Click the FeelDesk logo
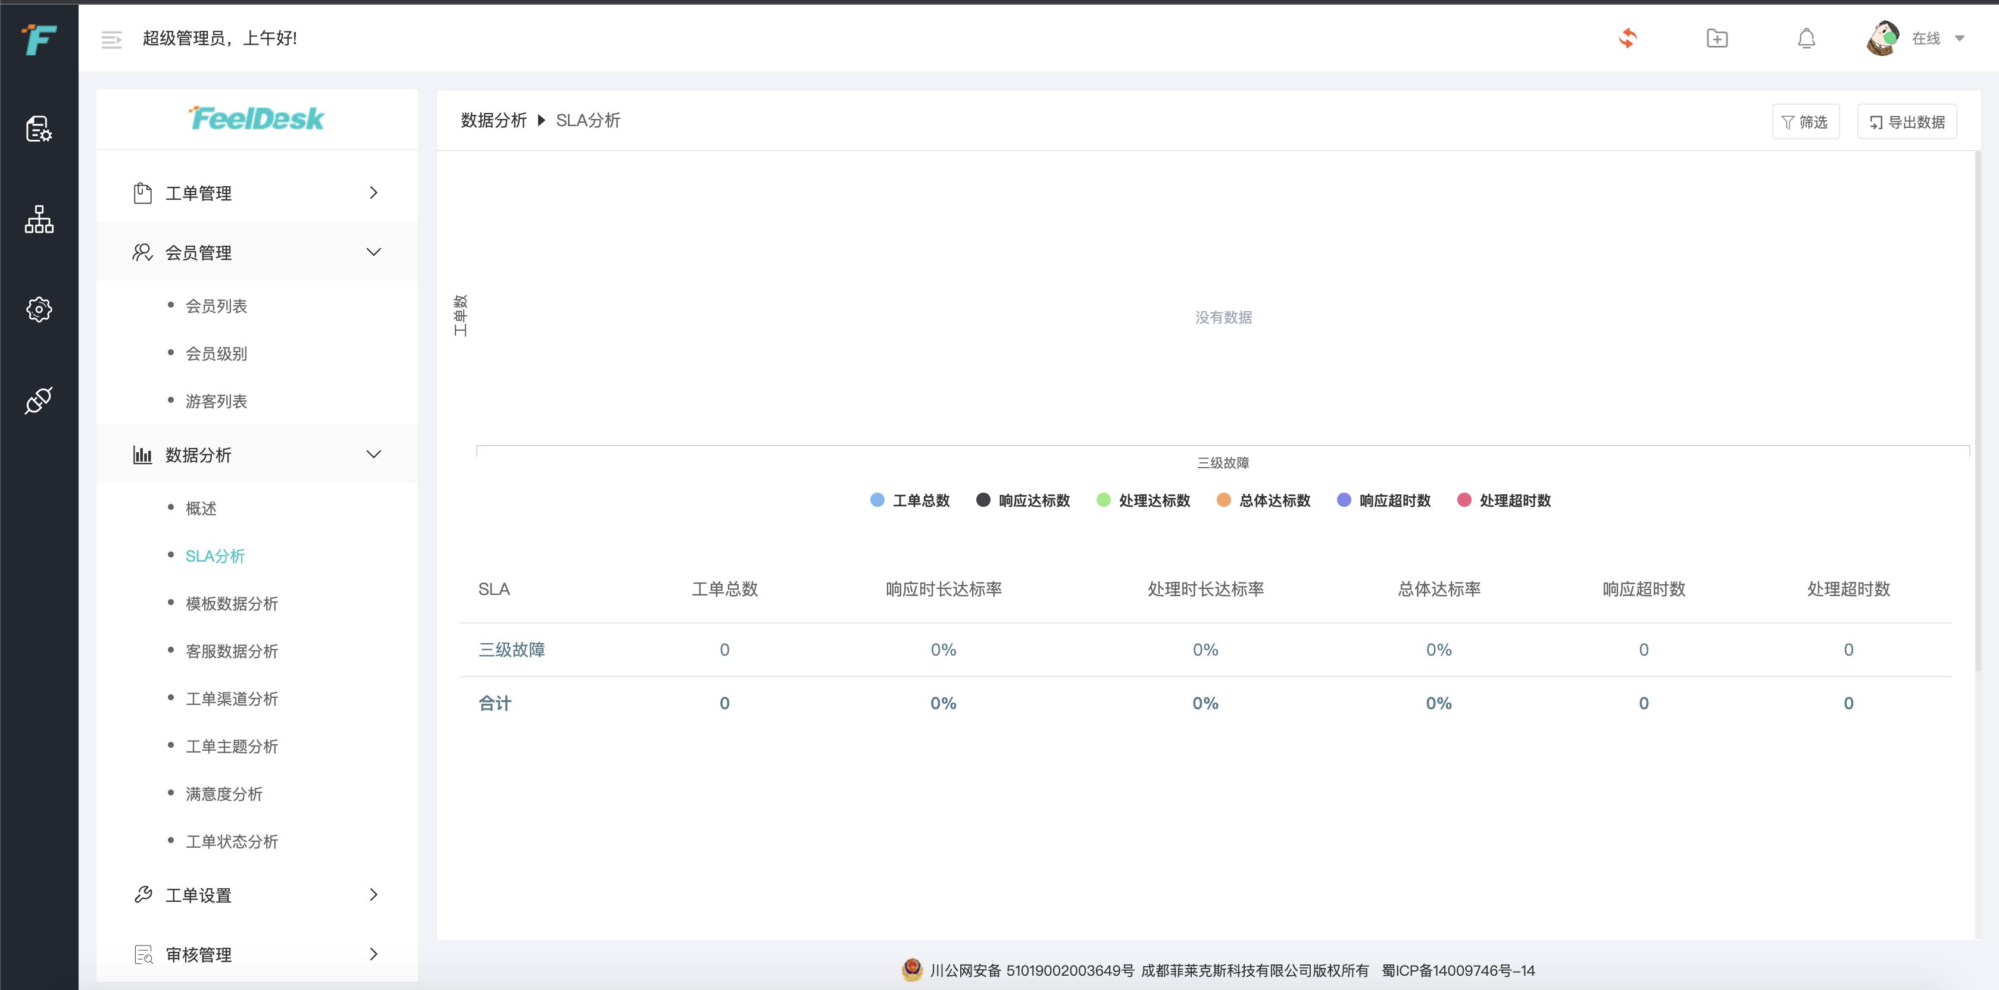Screen dimensions: 1999x990 tap(256, 119)
